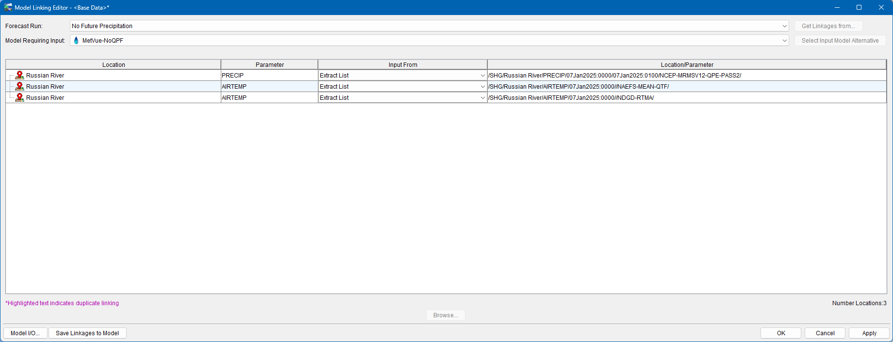The height and width of the screenshot is (342, 893).
Task: Click the Get Linkages from... button
Action: [828, 26]
